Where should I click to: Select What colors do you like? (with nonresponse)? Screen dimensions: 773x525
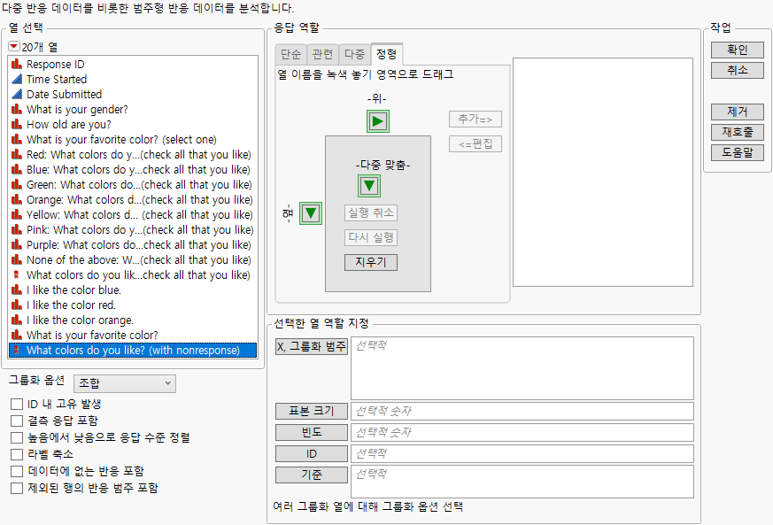click(133, 350)
